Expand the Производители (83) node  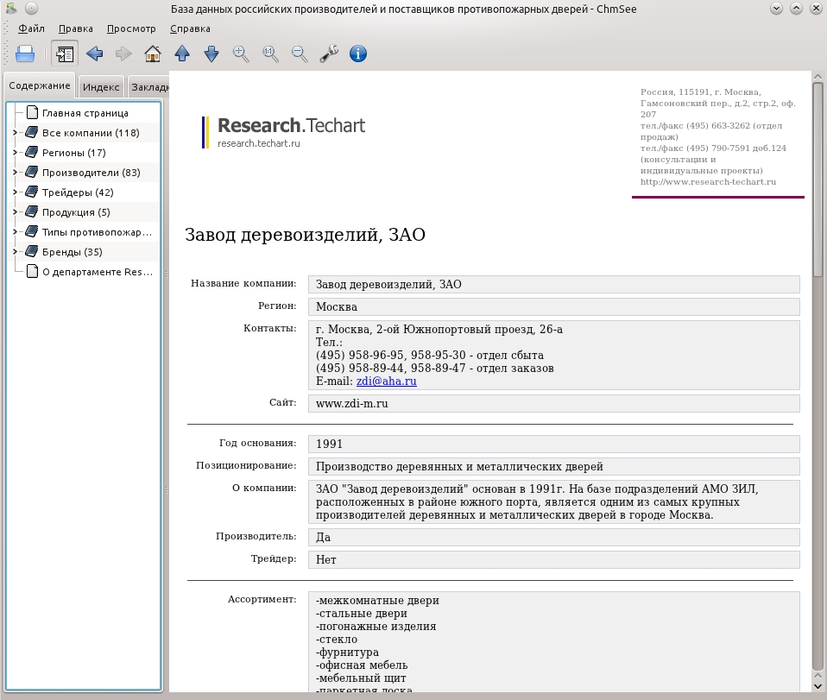(15, 173)
